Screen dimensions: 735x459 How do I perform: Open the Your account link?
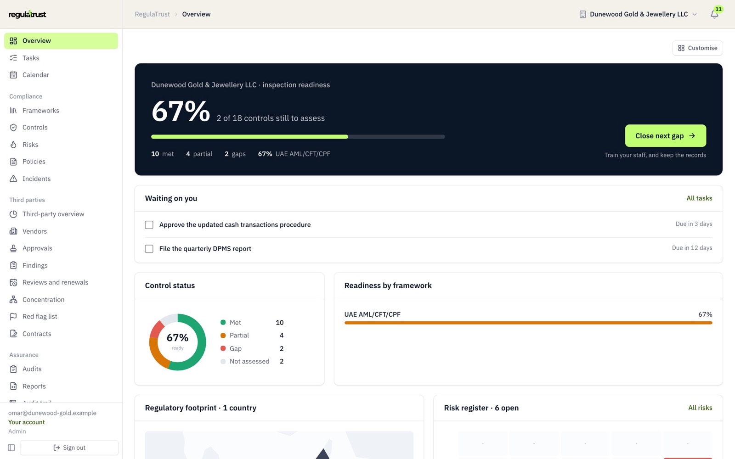tap(27, 422)
